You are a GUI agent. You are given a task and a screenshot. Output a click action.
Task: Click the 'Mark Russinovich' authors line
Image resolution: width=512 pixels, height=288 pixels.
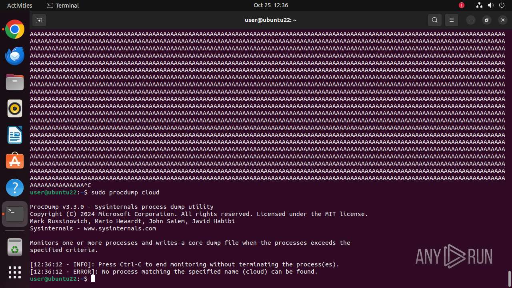point(132,221)
